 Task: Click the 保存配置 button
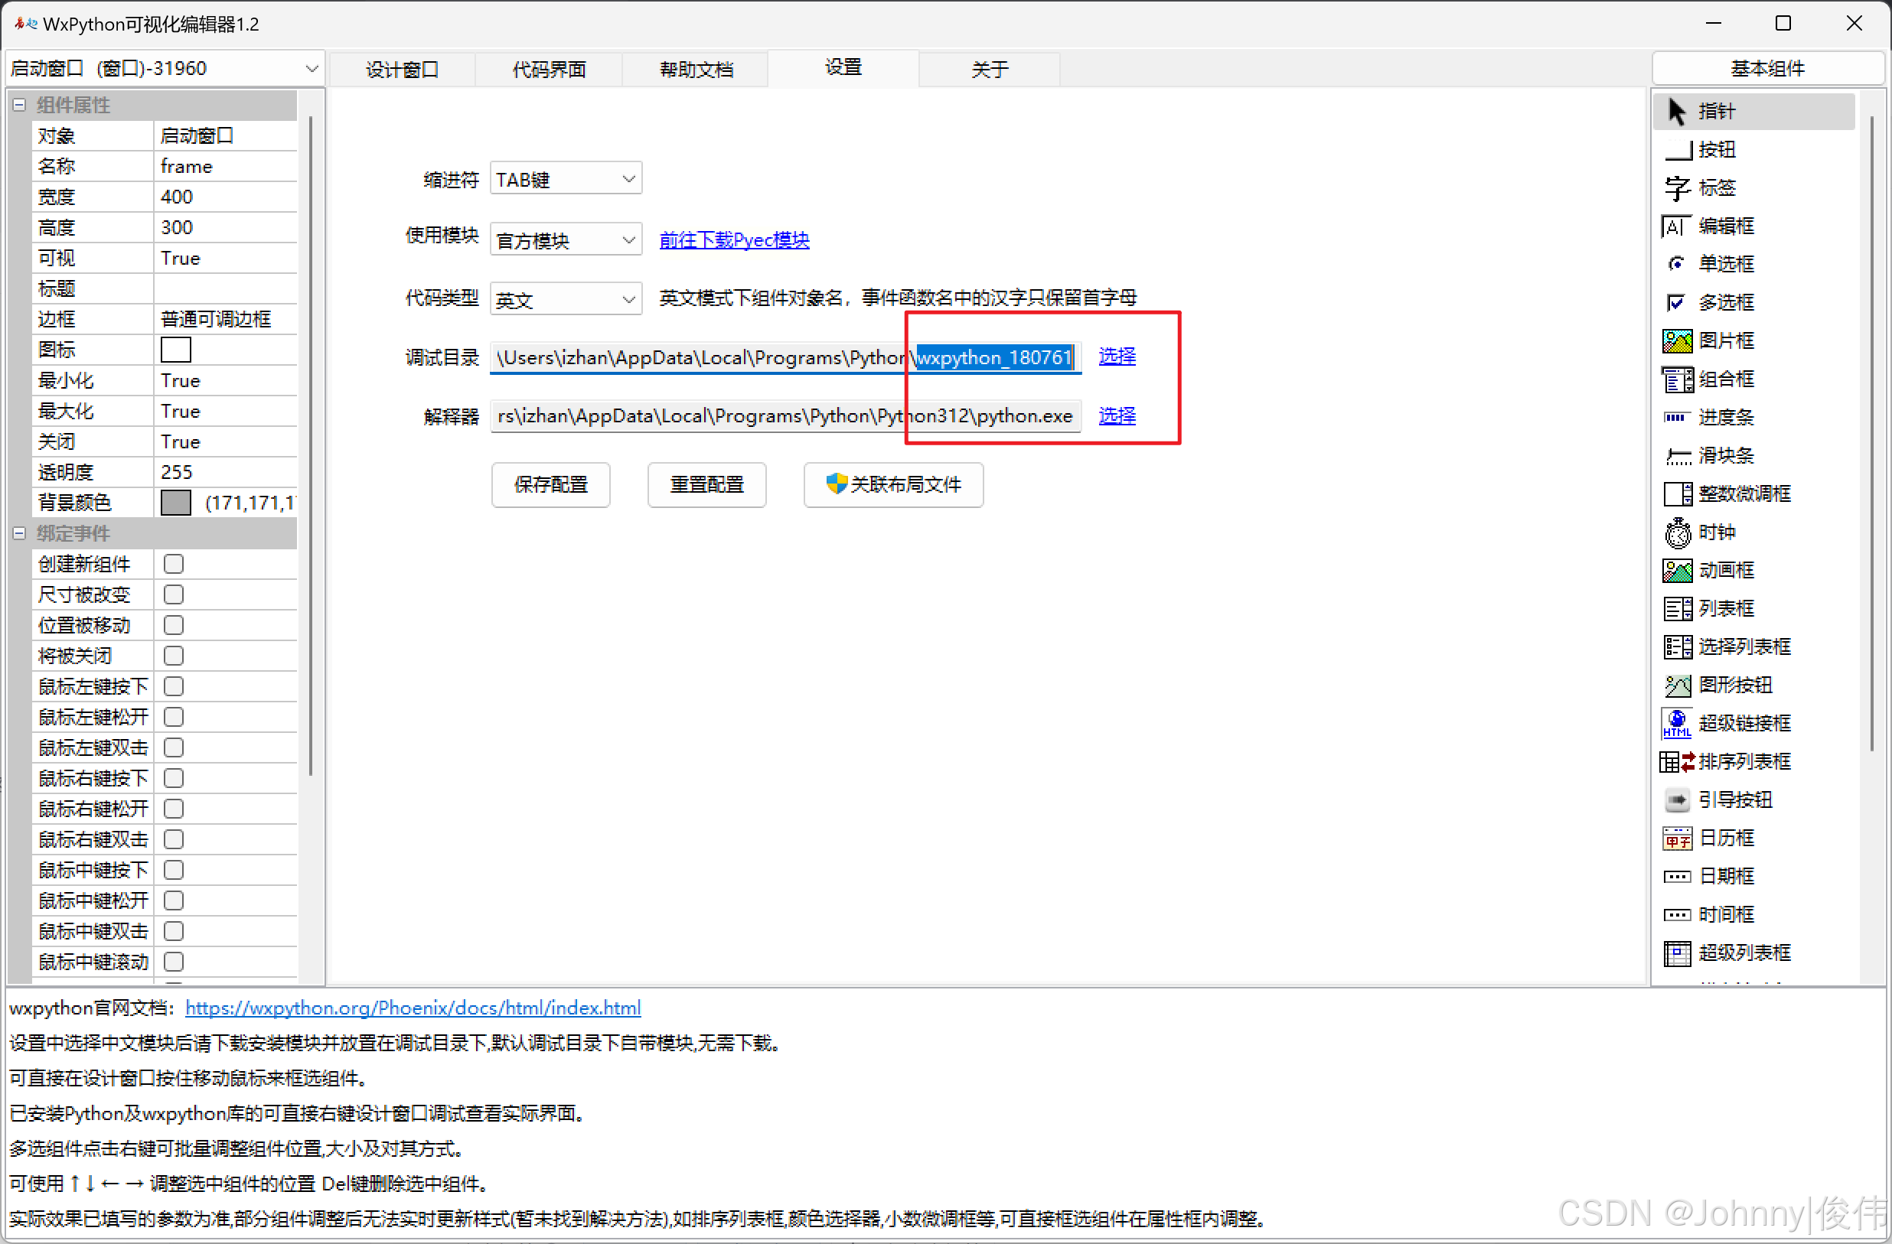click(x=550, y=484)
